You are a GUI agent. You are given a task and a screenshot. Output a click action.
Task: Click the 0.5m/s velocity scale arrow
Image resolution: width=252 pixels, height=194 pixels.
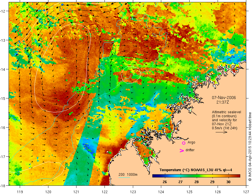pos(221,132)
